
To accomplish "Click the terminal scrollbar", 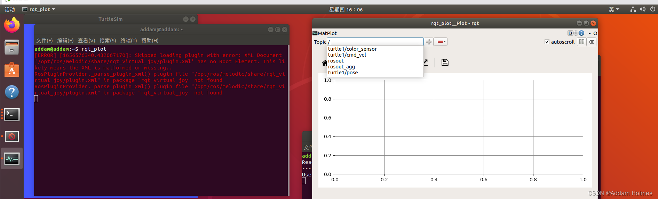I will point(288,120).
